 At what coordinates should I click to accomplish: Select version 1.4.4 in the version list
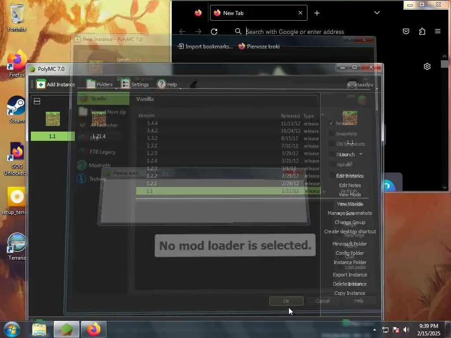tap(229, 123)
